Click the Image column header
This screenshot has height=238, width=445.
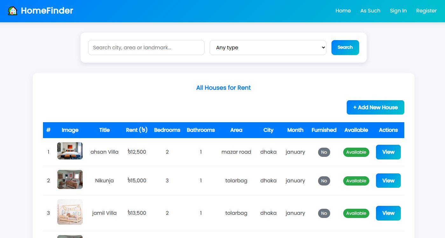70,130
